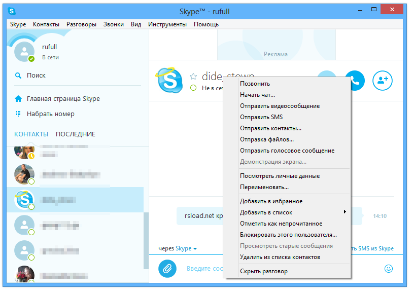Click the home icon for Skype home page

tap(18, 99)
